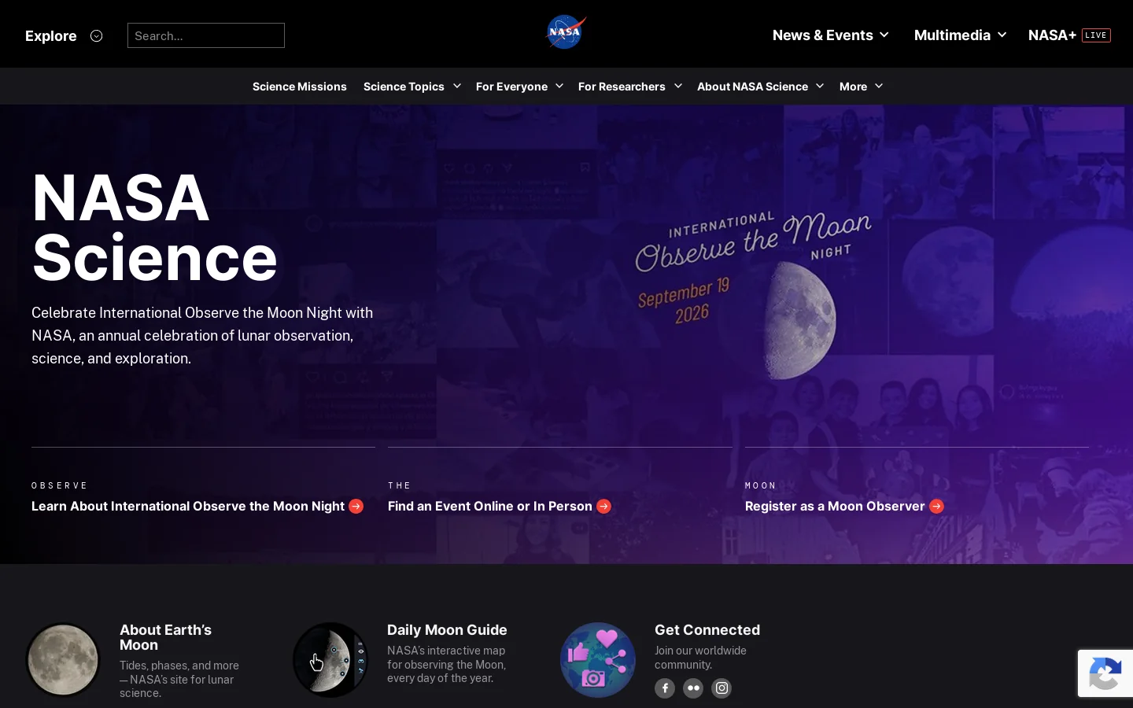Screen dimensions: 1133x708
Task: Click the Observe the Moon Night banner graphic
Action: 754,295
